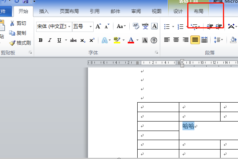This screenshot has width=238, height=159.
Task: Expand the font name dropdown
Action: point(69,26)
